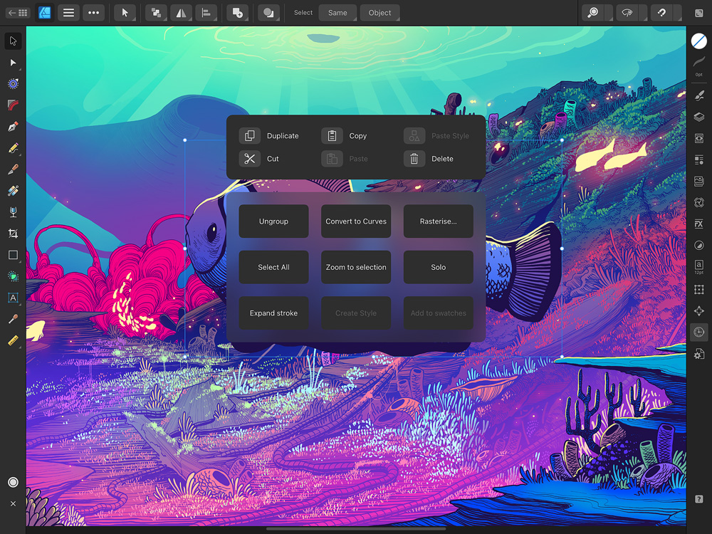Screen dimensions: 712x534
Task: Select the Vector Brush tool
Action: 13,169
